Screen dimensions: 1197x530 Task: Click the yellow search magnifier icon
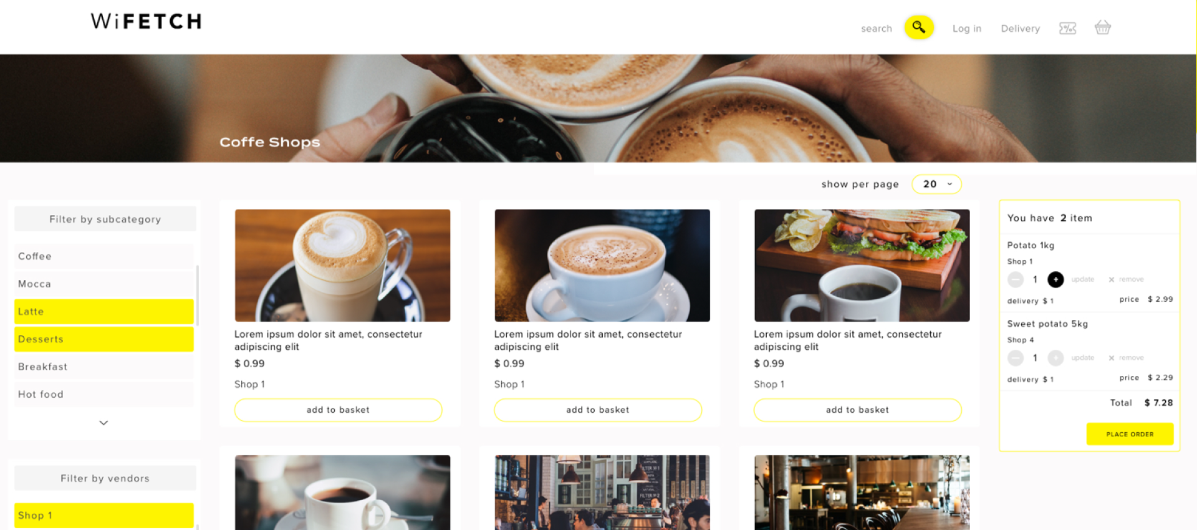click(919, 27)
